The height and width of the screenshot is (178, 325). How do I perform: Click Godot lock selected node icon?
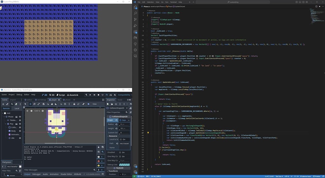point(74,104)
